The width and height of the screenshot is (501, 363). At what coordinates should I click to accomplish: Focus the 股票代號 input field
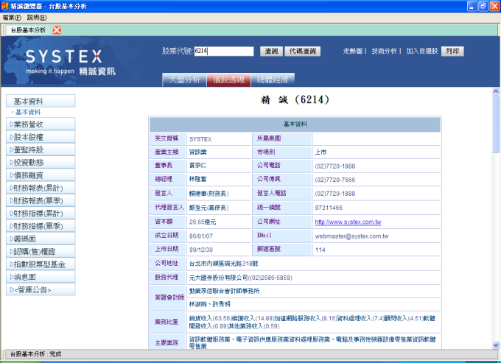pos(224,51)
